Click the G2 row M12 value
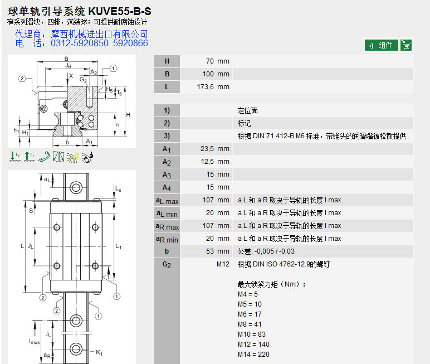This screenshot has width=430, height=364. (223, 264)
